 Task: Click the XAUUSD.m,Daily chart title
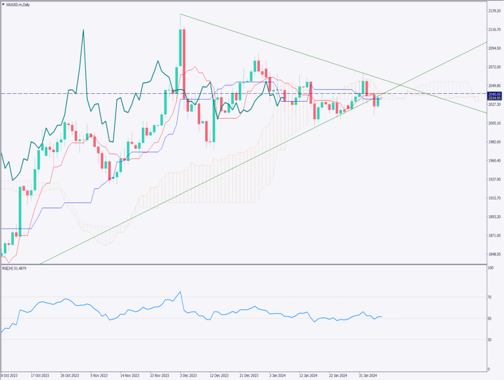[x=20, y=3]
